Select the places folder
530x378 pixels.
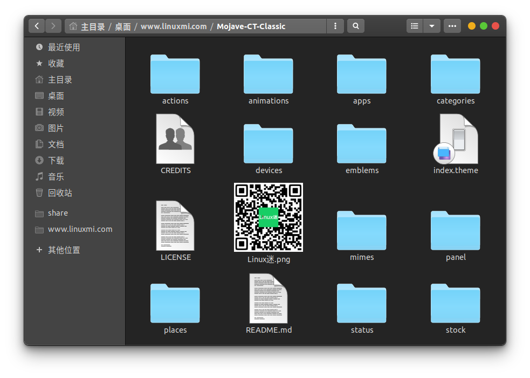[x=175, y=303]
